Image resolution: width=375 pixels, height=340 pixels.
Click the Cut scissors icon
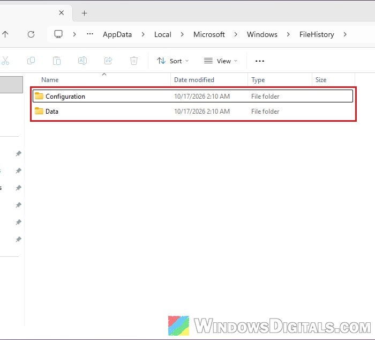(5, 61)
